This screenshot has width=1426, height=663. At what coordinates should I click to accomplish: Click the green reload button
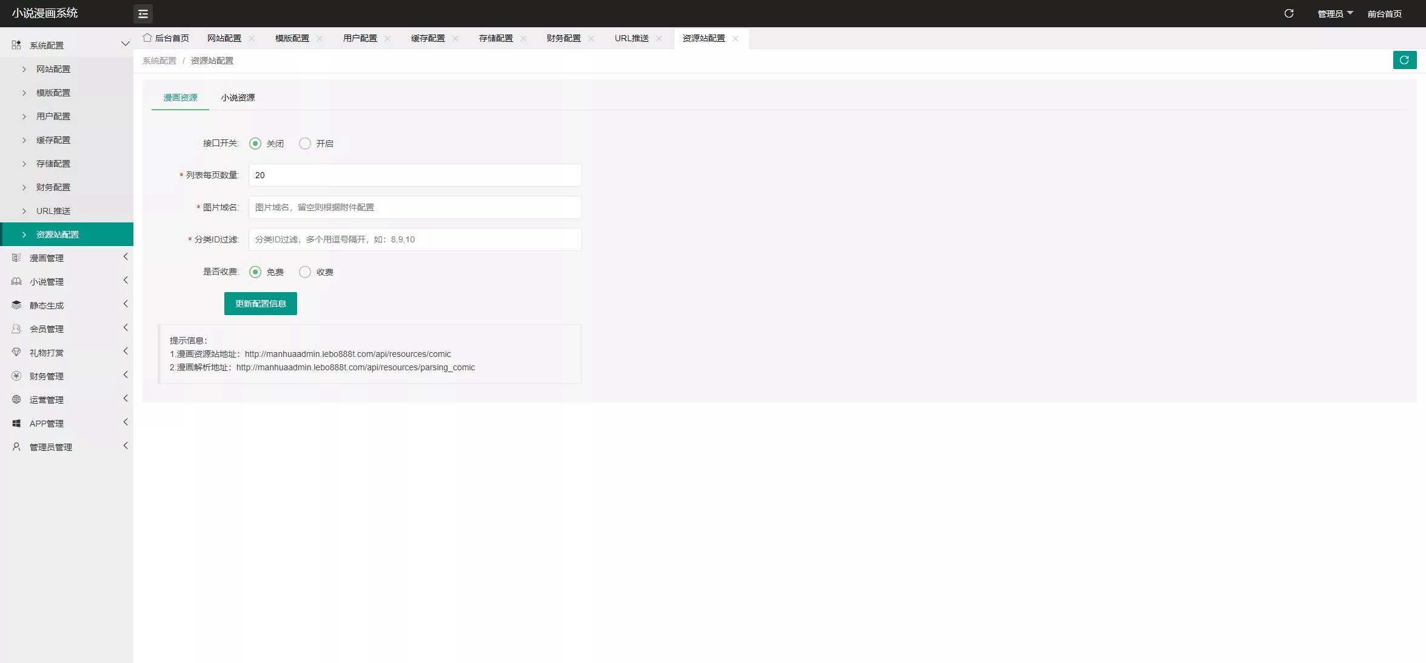[x=1404, y=60]
